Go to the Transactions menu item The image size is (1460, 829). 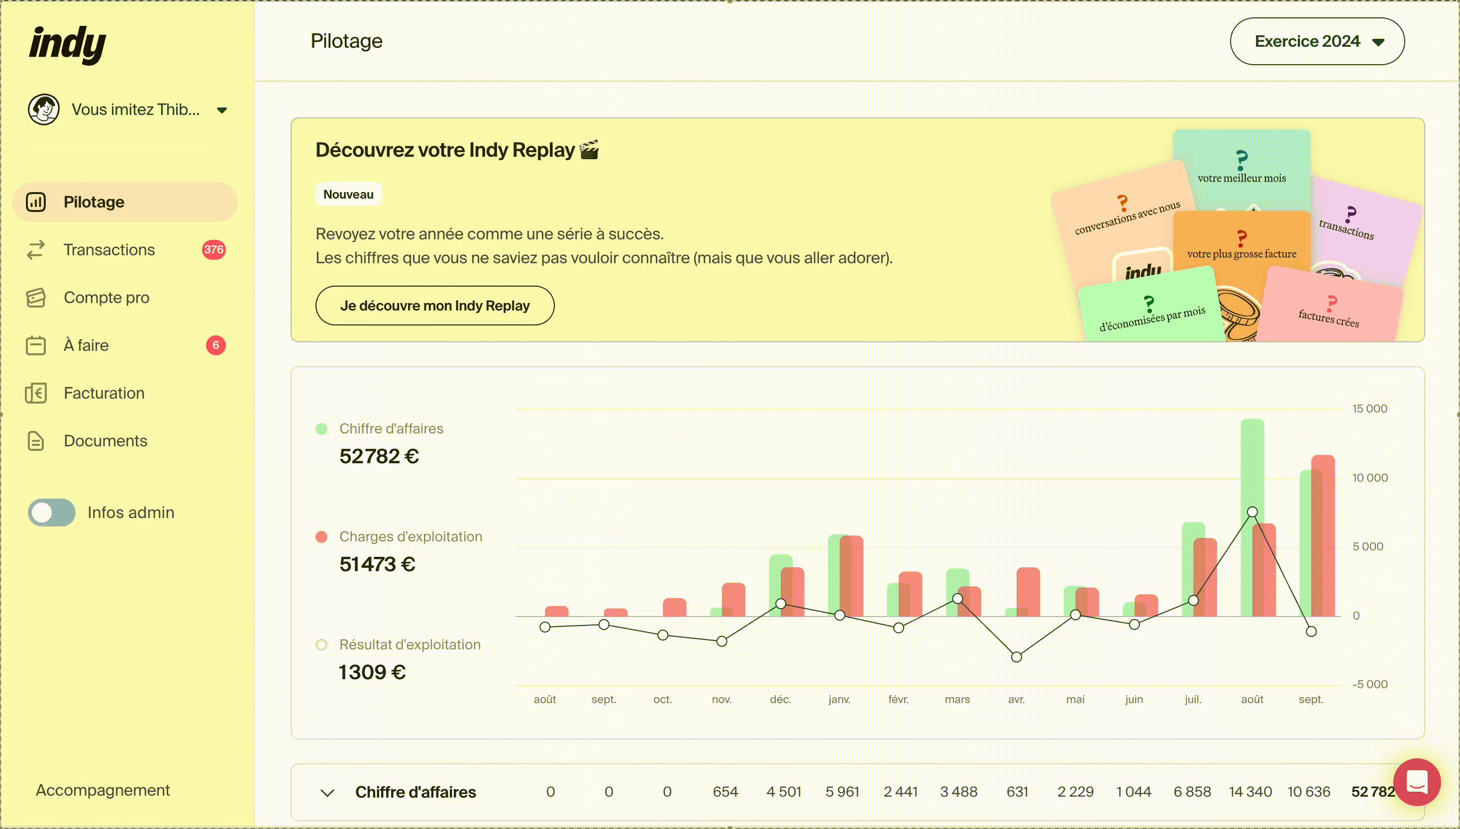[109, 250]
